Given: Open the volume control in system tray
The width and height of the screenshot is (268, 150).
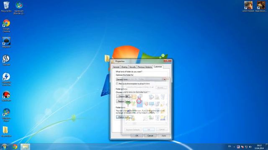Looking at the screenshot, I should (x=250, y=147).
